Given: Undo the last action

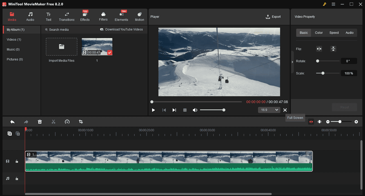Looking at the screenshot, I should pos(12,122).
